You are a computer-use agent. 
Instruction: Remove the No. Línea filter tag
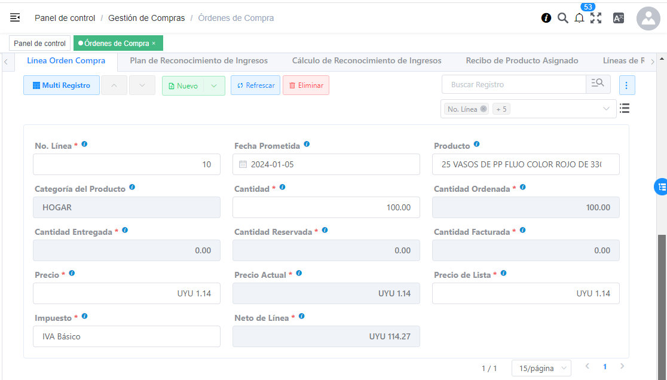tap(484, 109)
